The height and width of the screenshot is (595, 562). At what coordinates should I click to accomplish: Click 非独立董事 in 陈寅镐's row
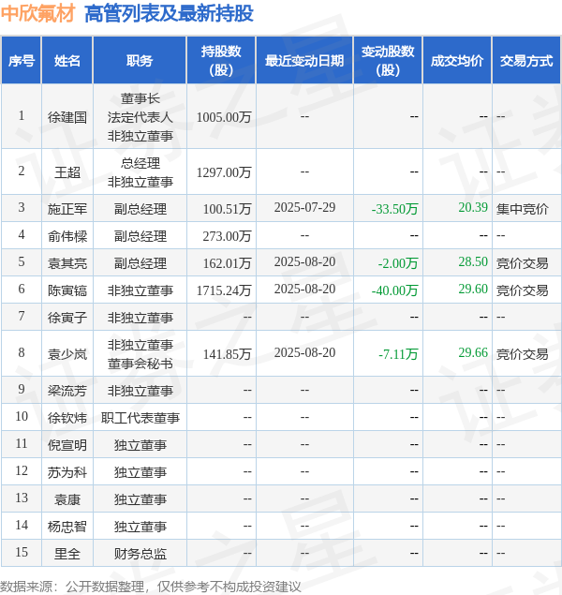(140, 290)
